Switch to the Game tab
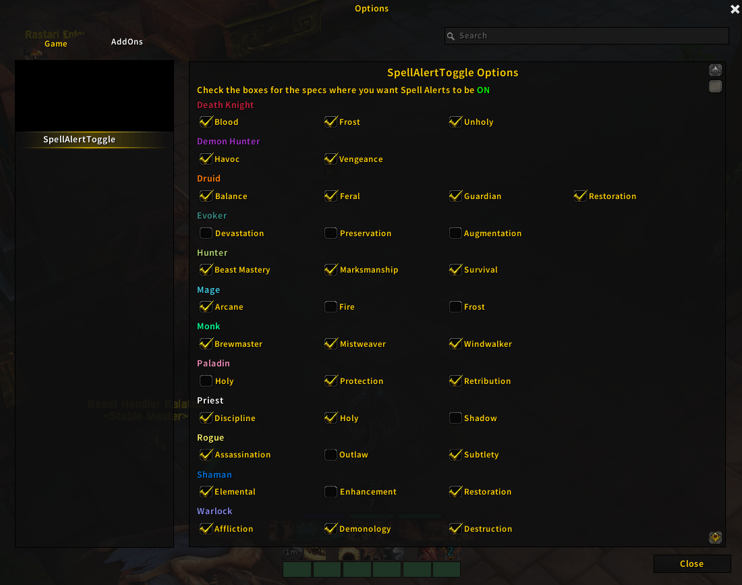742x585 pixels. point(56,44)
